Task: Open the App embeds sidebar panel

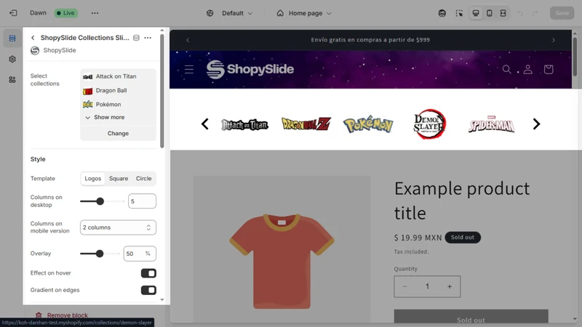Action: (x=12, y=80)
